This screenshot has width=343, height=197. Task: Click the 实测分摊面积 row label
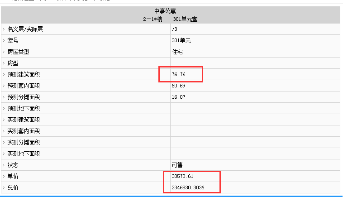[24, 143]
